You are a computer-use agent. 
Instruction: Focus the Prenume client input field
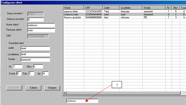tap(41, 30)
